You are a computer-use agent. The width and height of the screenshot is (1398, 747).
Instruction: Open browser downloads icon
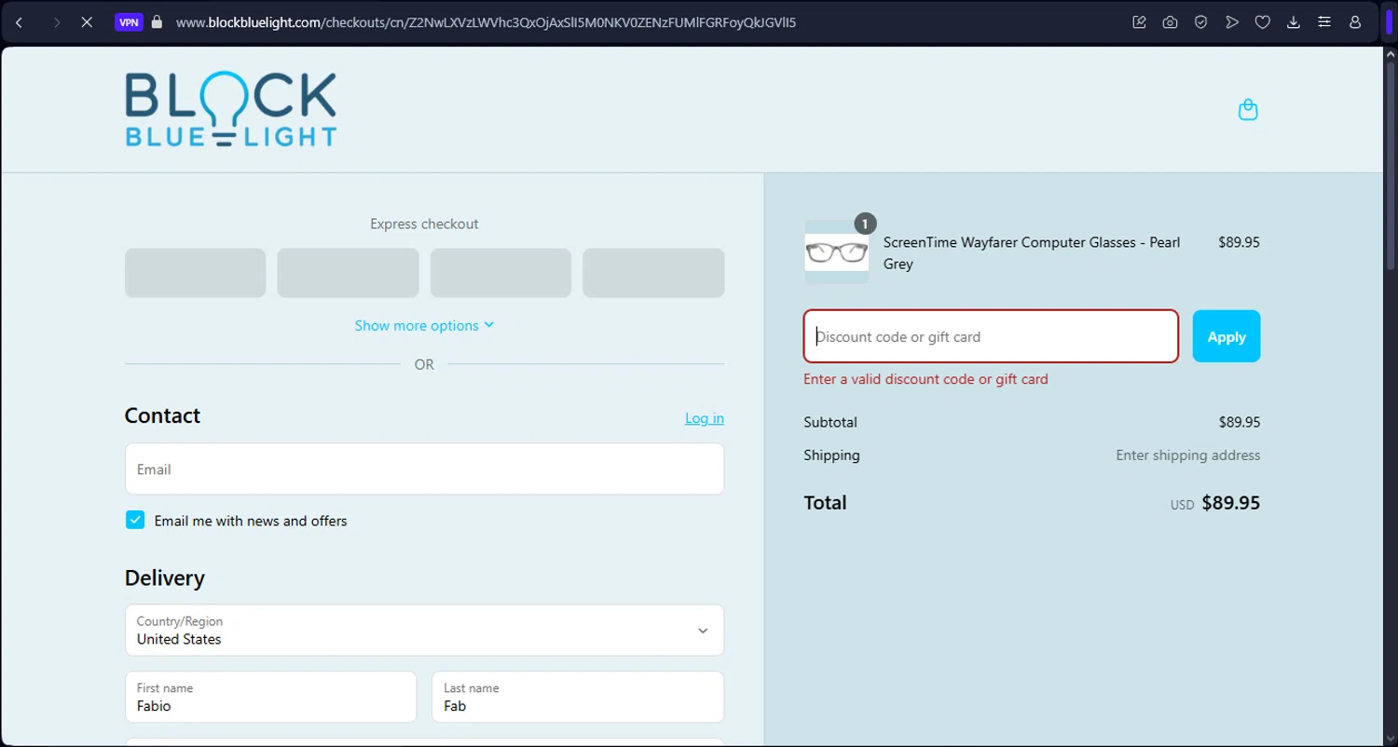[1294, 22]
